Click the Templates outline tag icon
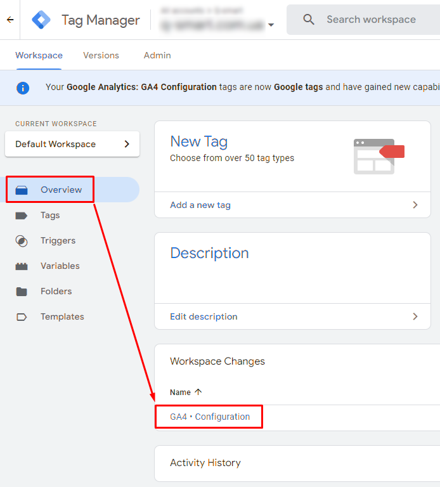The width and height of the screenshot is (440, 487). (22, 317)
